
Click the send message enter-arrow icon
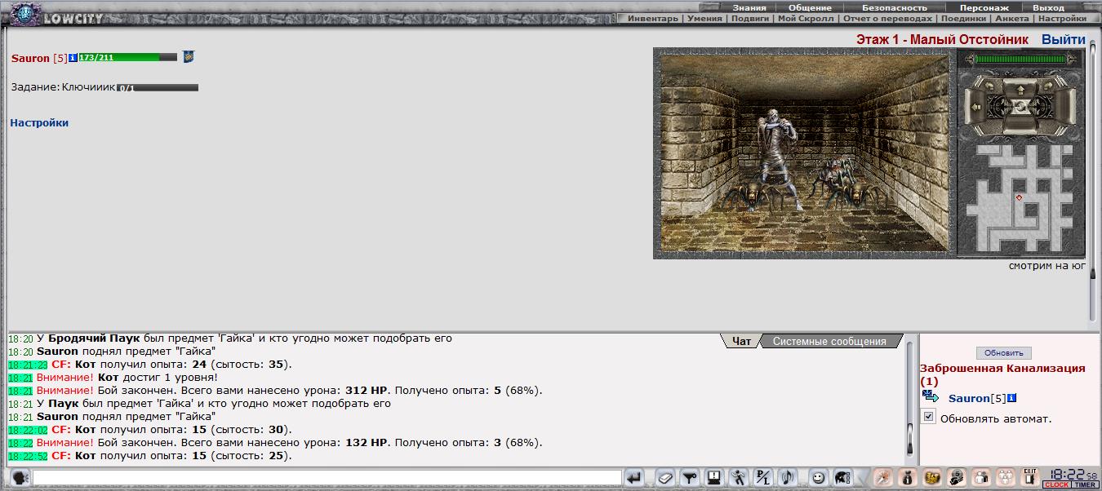point(635,478)
